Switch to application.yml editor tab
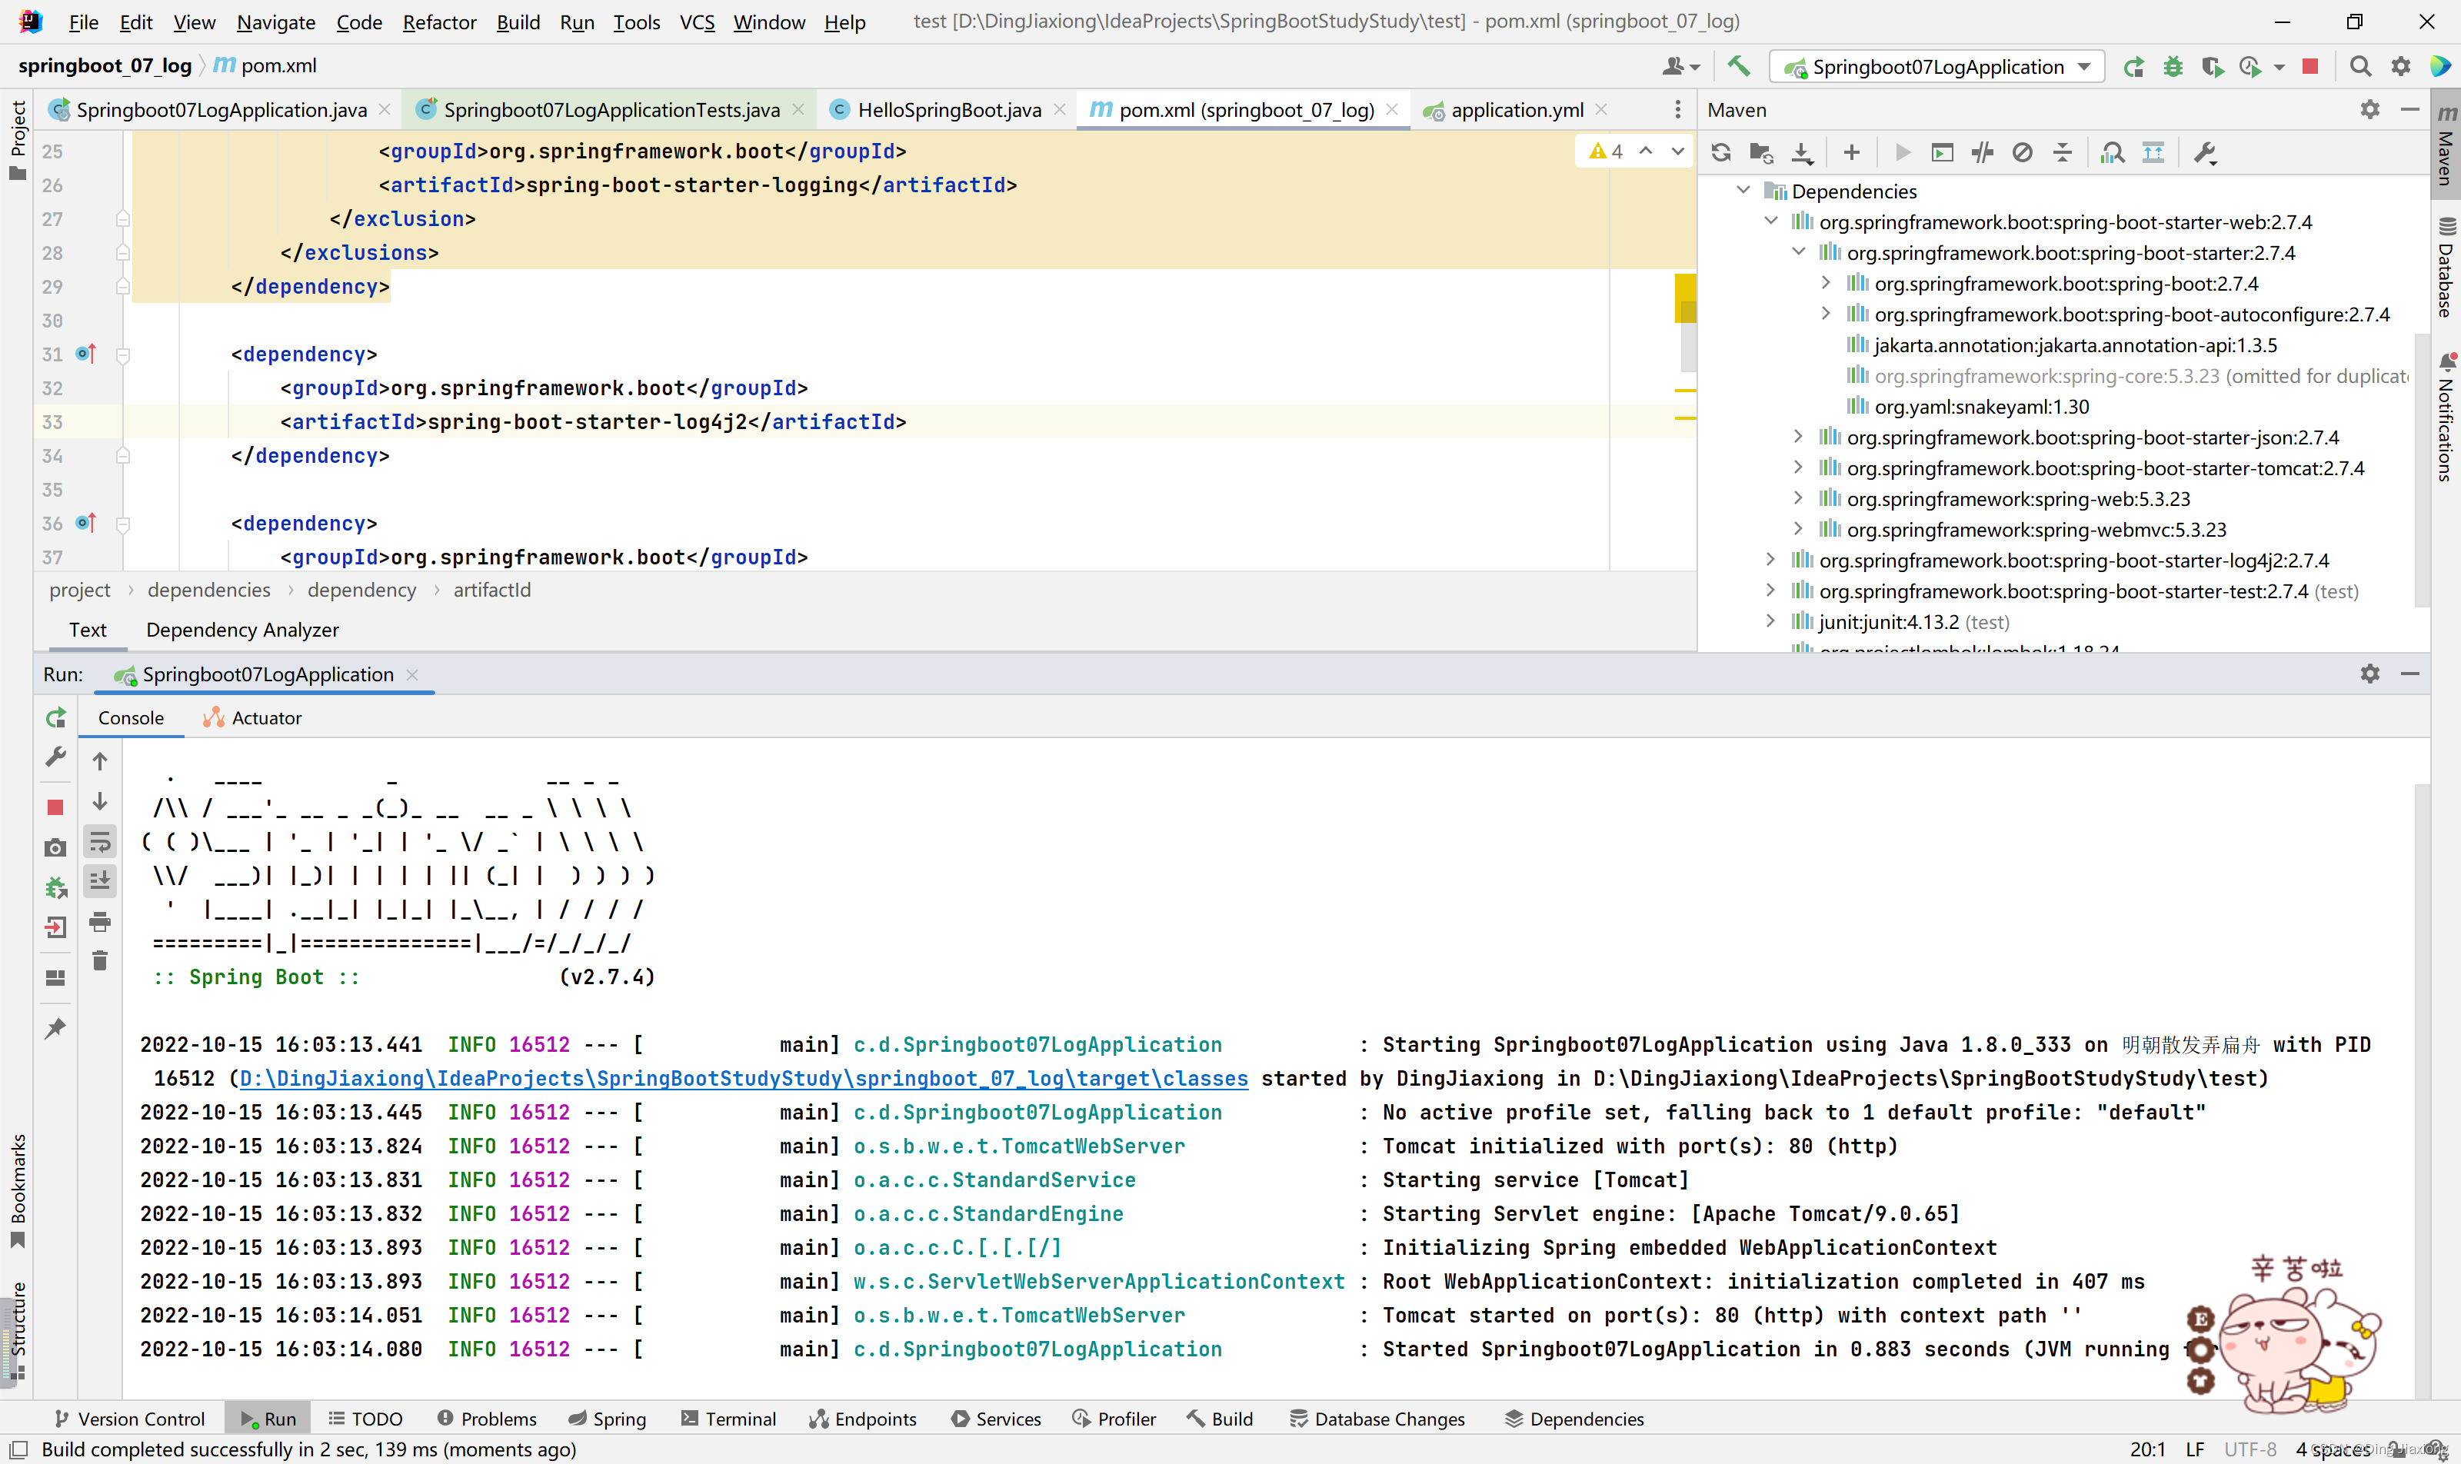This screenshot has width=2461, height=1464. [x=1516, y=109]
